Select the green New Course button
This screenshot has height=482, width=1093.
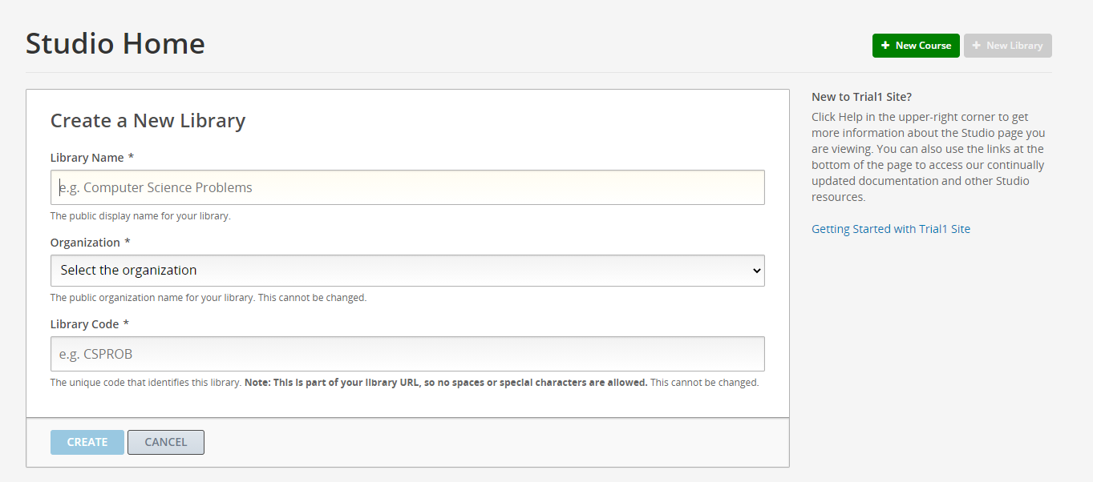coord(916,46)
